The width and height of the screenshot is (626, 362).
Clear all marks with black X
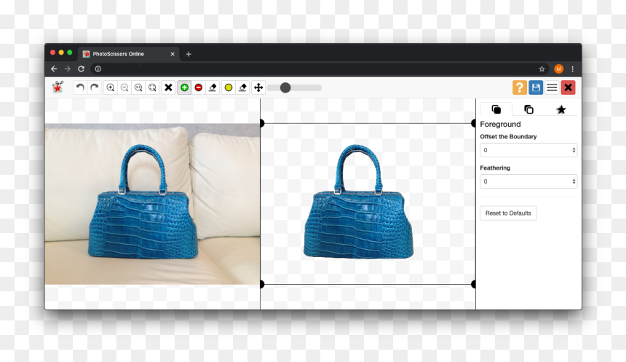tap(168, 87)
